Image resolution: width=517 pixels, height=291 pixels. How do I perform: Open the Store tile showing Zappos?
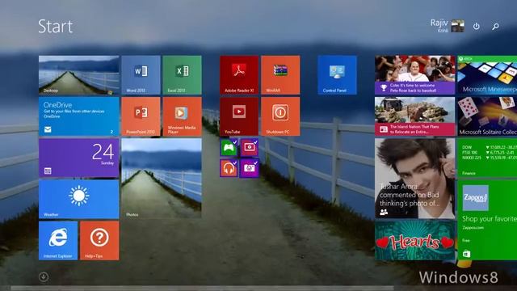pos(487,220)
